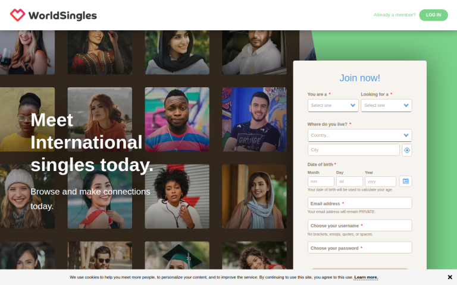Viewport: 457px width, 285px height.
Task: Open the "You are a" dropdown
Action: (x=333, y=105)
